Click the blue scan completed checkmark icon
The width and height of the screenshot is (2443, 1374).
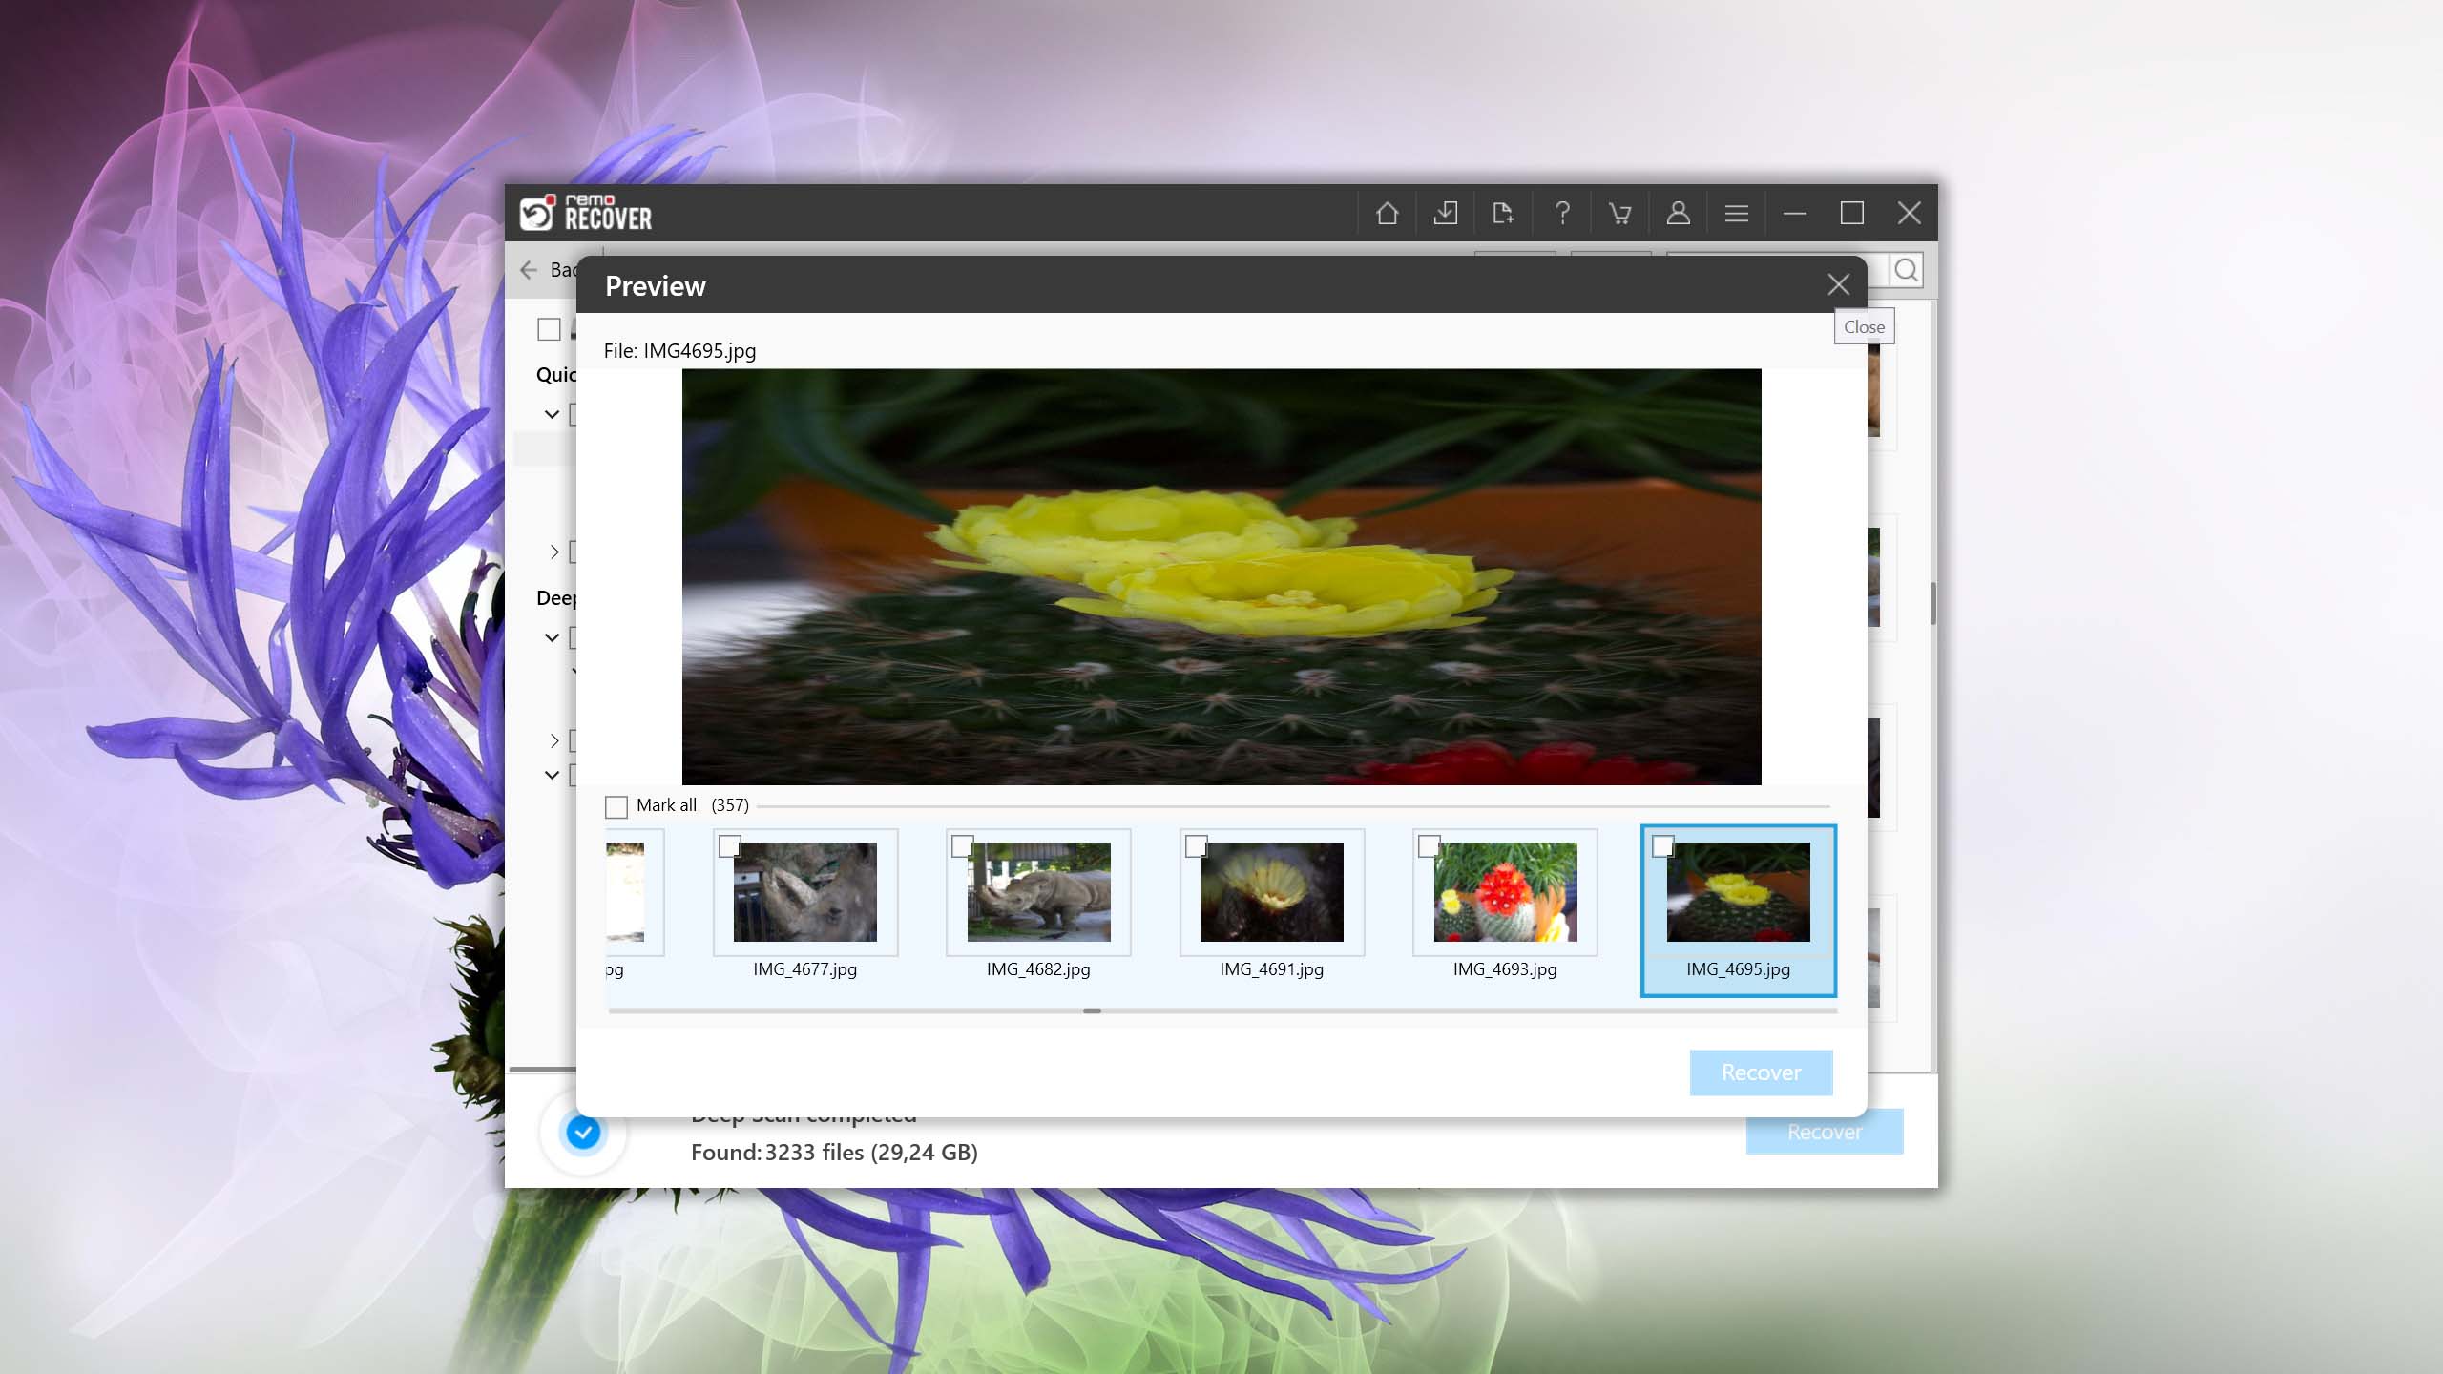click(x=583, y=1133)
